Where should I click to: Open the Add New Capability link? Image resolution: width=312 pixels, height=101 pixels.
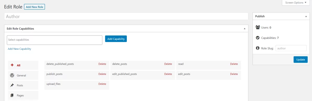tap(19, 49)
